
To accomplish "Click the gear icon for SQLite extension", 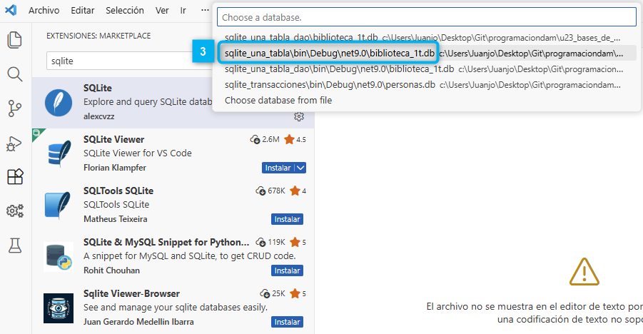I will tap(300, 116).
